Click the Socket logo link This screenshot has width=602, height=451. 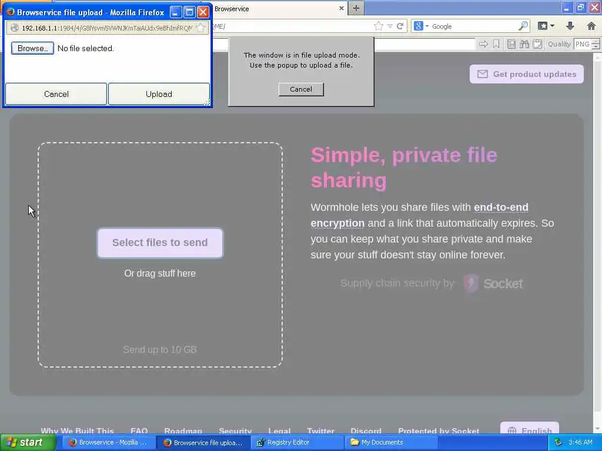[493, 284]
